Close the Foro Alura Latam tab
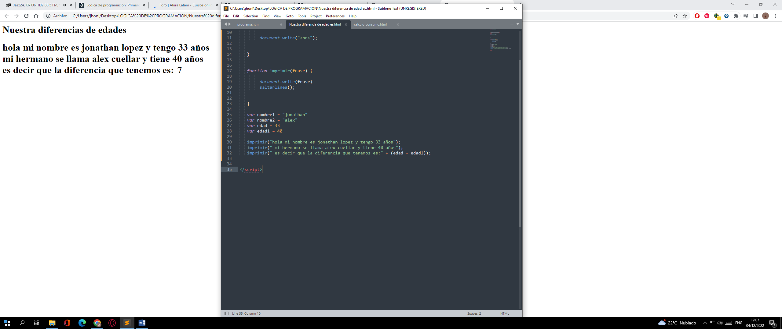Image resolution: width=782 pixels, height=329 pixels. click(x=217, y=5)
